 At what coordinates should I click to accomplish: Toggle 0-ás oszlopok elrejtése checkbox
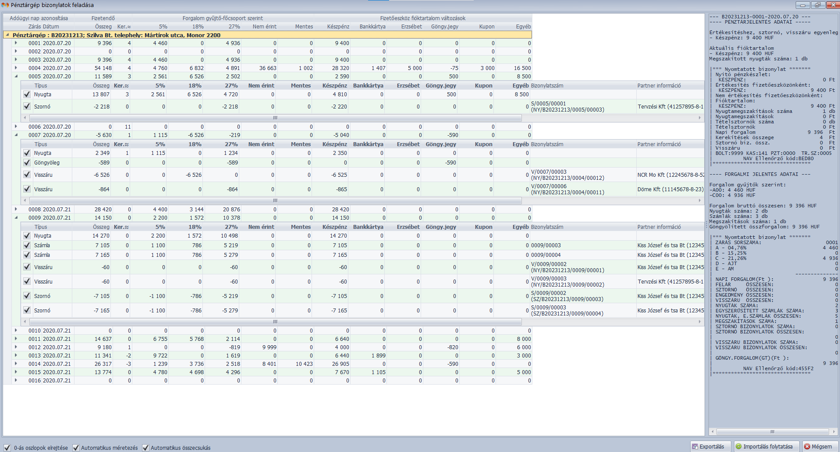[7, 448]
